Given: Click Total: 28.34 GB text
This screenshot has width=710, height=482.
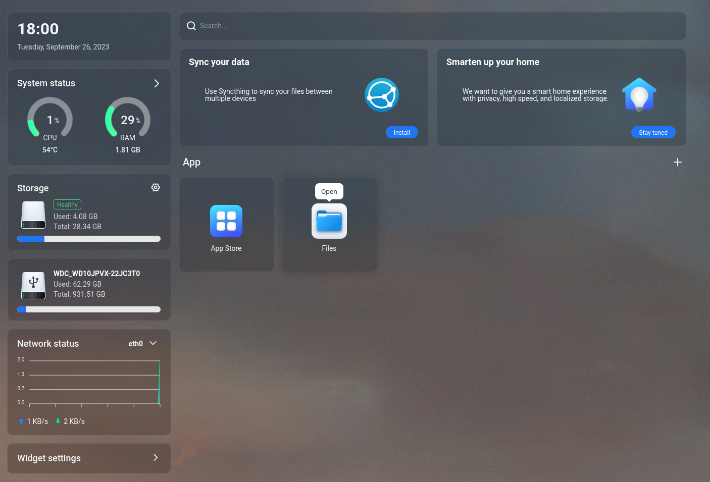Looking at the screenshot, I should tap(77, 227).
